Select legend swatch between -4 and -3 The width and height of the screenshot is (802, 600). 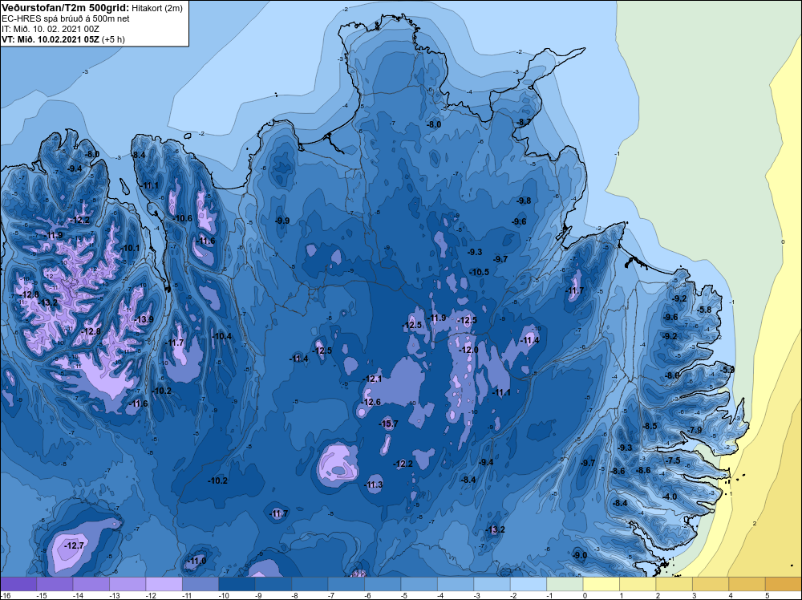point(456,584)
